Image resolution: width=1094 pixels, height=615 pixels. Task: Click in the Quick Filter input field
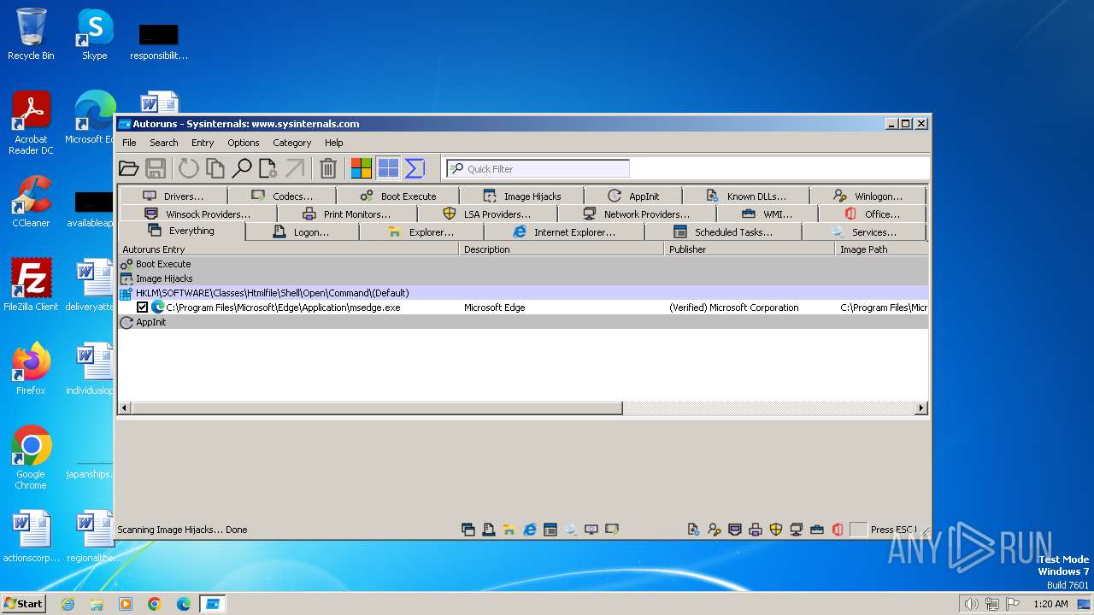pyautogui.click(x=538, y=168)
